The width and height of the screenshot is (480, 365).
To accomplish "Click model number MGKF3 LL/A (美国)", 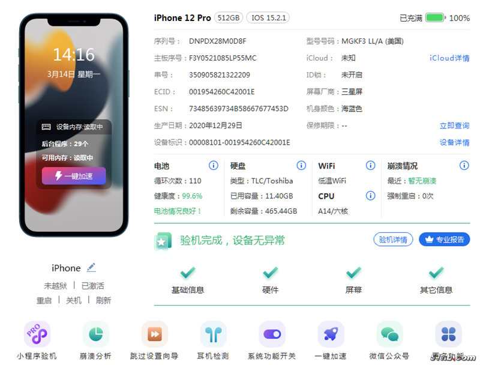I will pos(373,41).
